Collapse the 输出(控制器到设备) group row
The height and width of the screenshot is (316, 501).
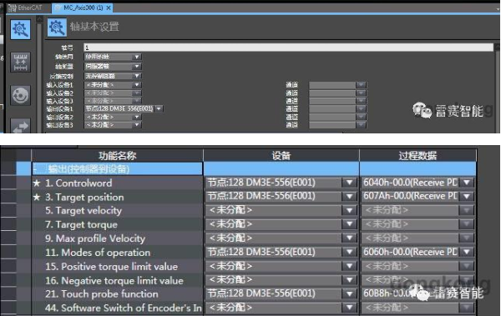pyautogui.click(x=35, y=169)
